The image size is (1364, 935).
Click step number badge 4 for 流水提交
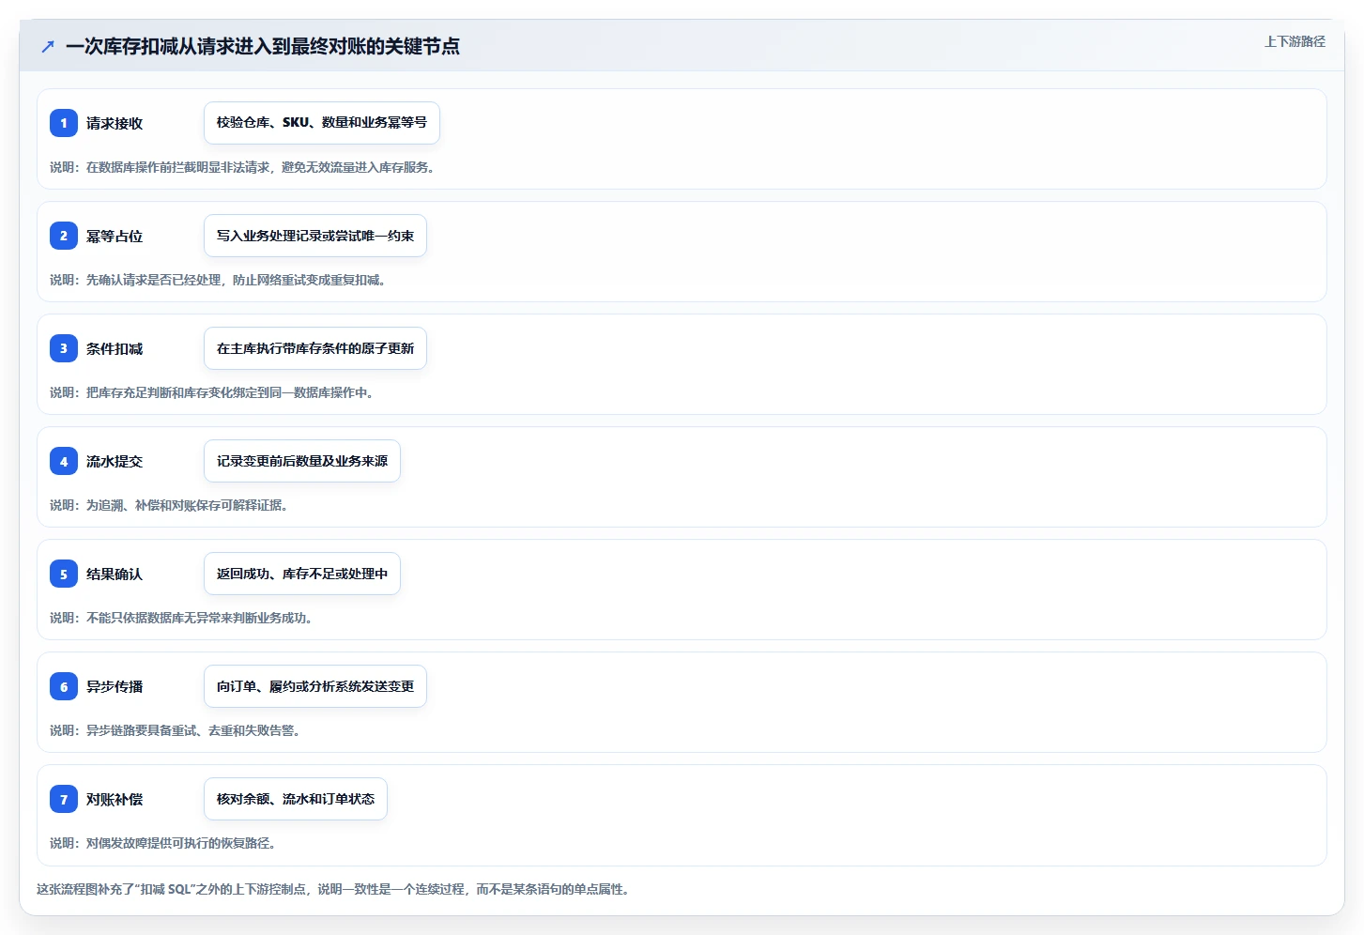tap(64, 461)
